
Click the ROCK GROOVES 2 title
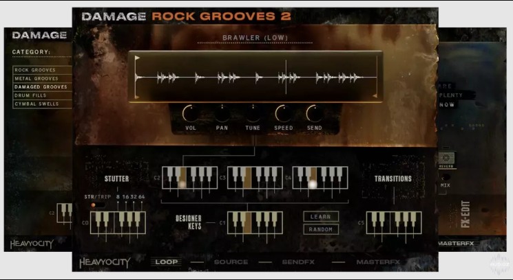pyautogui.click(x=222, y=16)
